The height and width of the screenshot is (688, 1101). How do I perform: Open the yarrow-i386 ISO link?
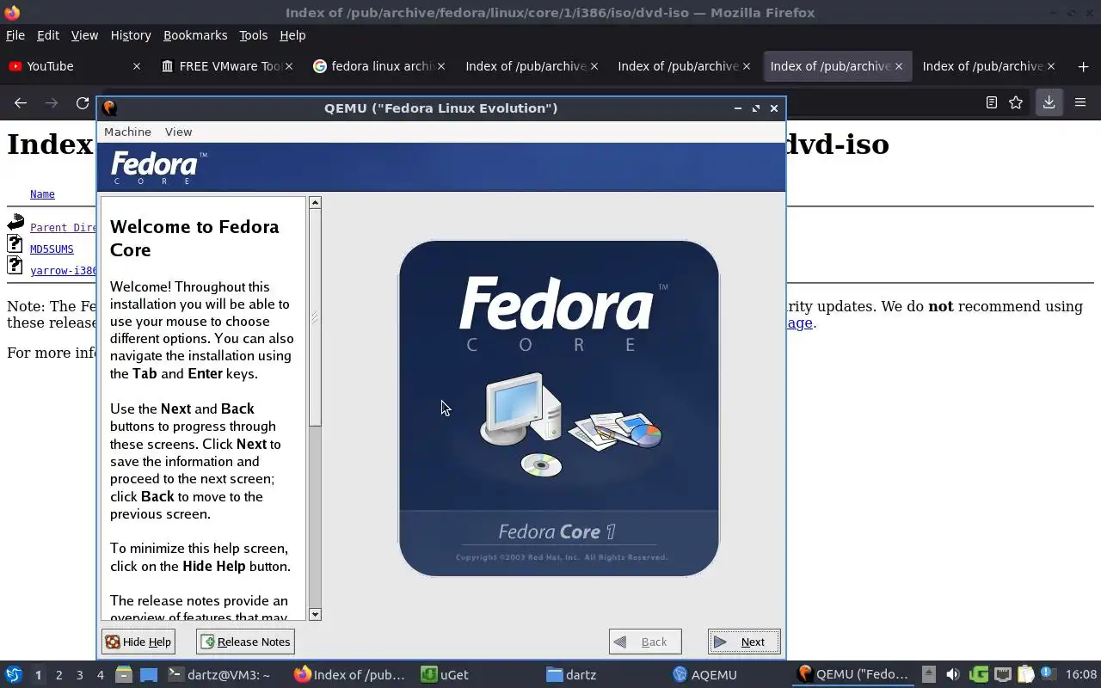pyautogui.click(x=64, y=271)
